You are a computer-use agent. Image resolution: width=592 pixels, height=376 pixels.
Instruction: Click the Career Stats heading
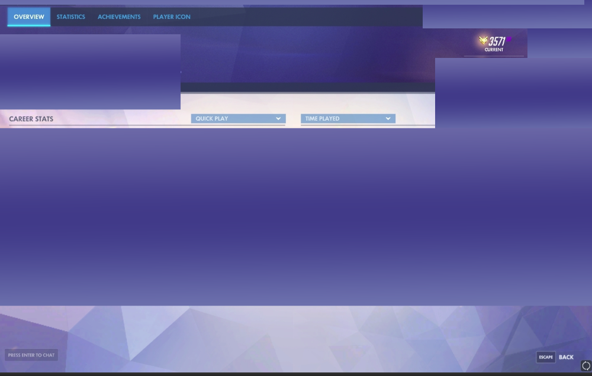click(31, 119)
